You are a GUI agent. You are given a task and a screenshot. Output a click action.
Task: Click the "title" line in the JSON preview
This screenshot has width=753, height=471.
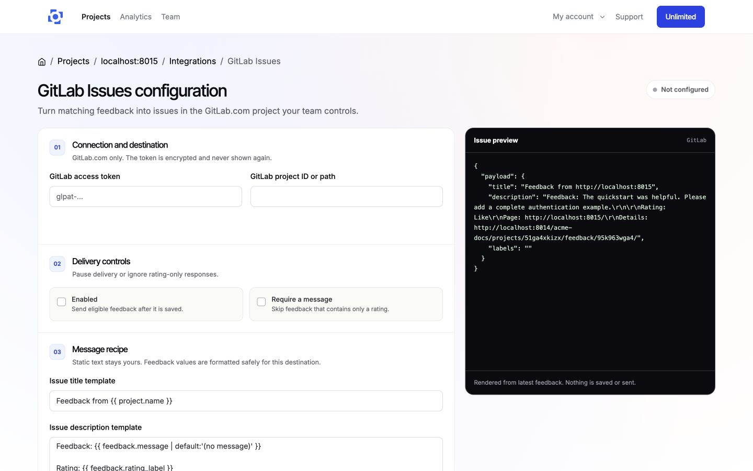click(x=573, y=187)
